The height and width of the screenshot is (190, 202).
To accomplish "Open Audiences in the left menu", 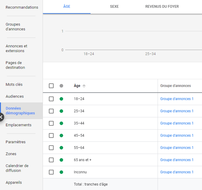I will [15, 96].
